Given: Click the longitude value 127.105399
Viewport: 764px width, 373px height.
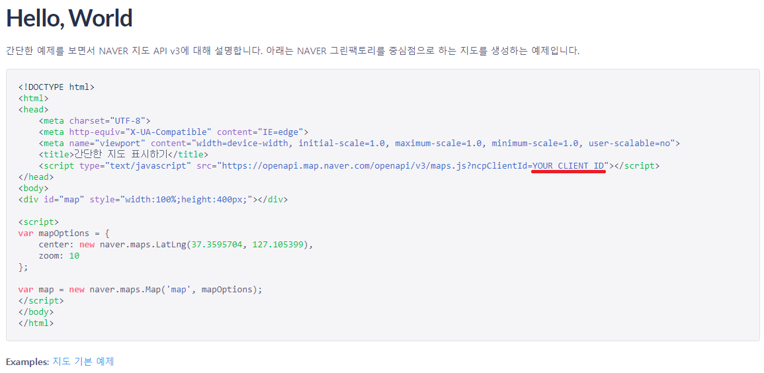Looking at the screenshot, I should 278,245.
